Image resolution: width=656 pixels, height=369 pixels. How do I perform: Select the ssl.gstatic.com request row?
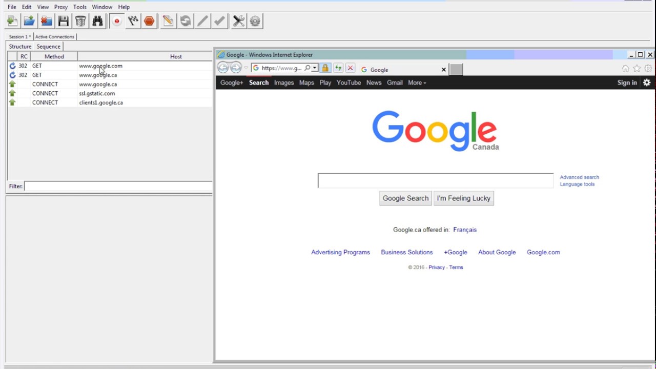coord(110,93)
